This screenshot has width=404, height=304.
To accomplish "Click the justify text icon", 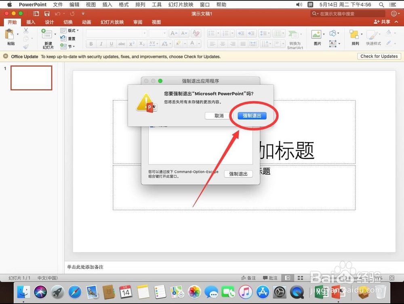I will tap(243, 44).
